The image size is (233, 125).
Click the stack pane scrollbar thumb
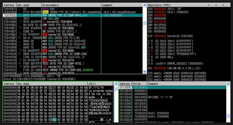click(x=228, y=116)
